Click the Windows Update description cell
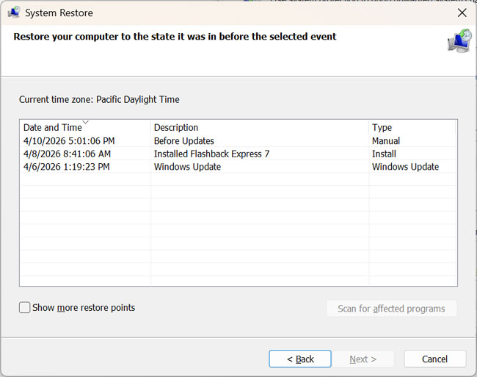The height and width of the screenshot is (377, 477). pos(187,167)
